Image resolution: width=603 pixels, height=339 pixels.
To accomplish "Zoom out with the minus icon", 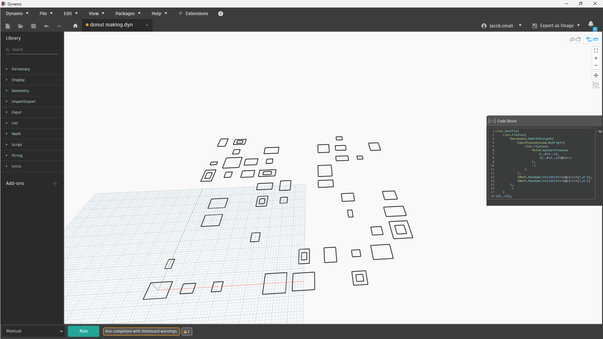I will click(x=596, y=66).
